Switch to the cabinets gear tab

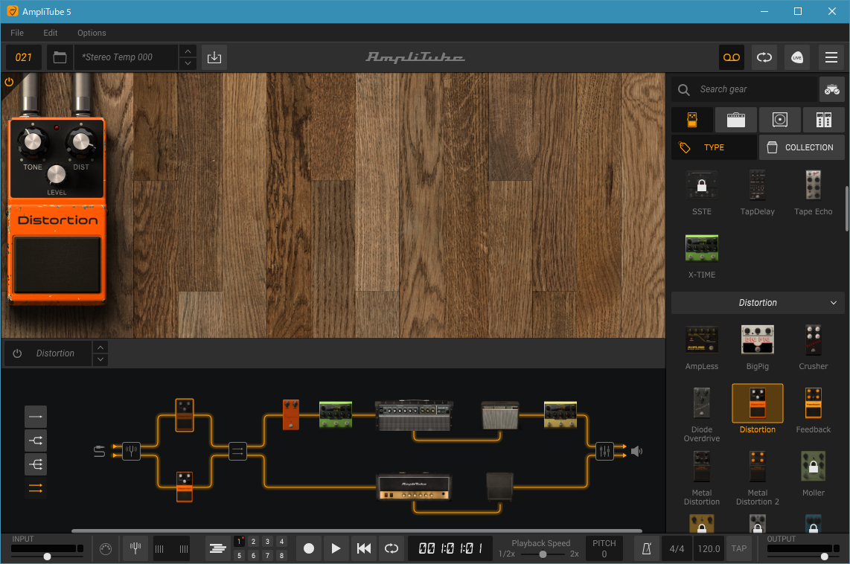(x=779, y=120)
